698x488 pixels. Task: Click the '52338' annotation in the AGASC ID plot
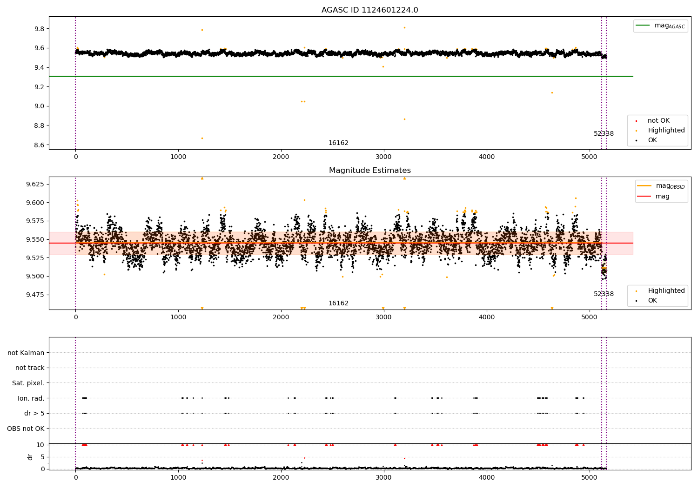(x=604, y=133)
